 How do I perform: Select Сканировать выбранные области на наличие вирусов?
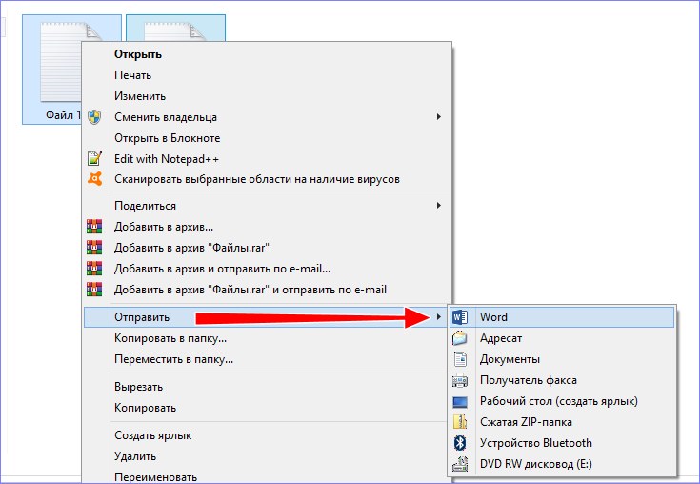pos(267,179)
